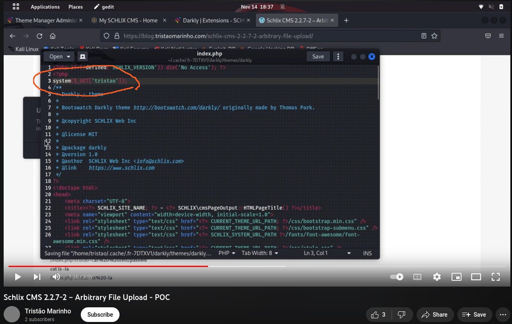Create new document in gedit
Viewport: 512px width, 324px height.
[x=82, y=57]
